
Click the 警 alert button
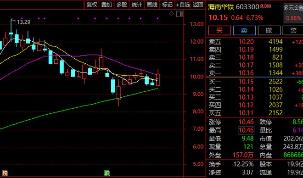click(x=293, y=30)
